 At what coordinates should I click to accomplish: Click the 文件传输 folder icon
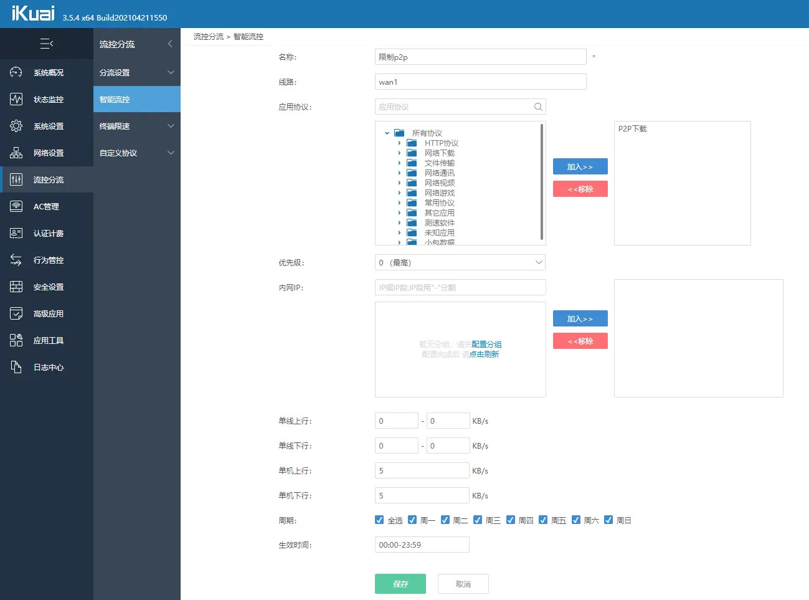[x=412, y=163]
